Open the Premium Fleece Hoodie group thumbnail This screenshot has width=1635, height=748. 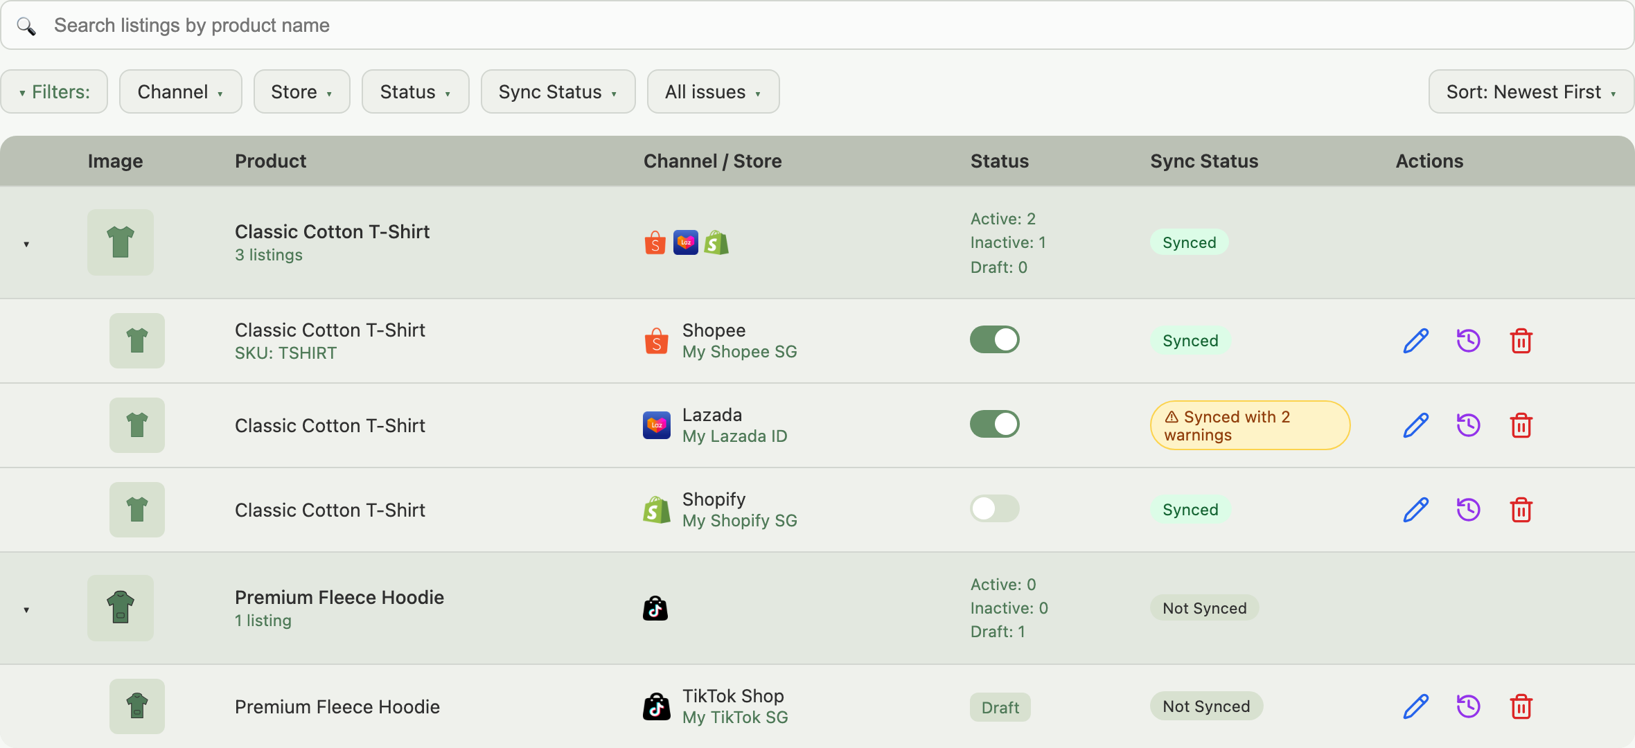pyautogui.click(x=121, y=608)
